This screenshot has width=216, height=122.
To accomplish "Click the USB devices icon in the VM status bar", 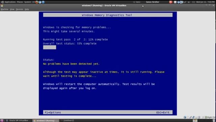I will (x=191, y=117).
